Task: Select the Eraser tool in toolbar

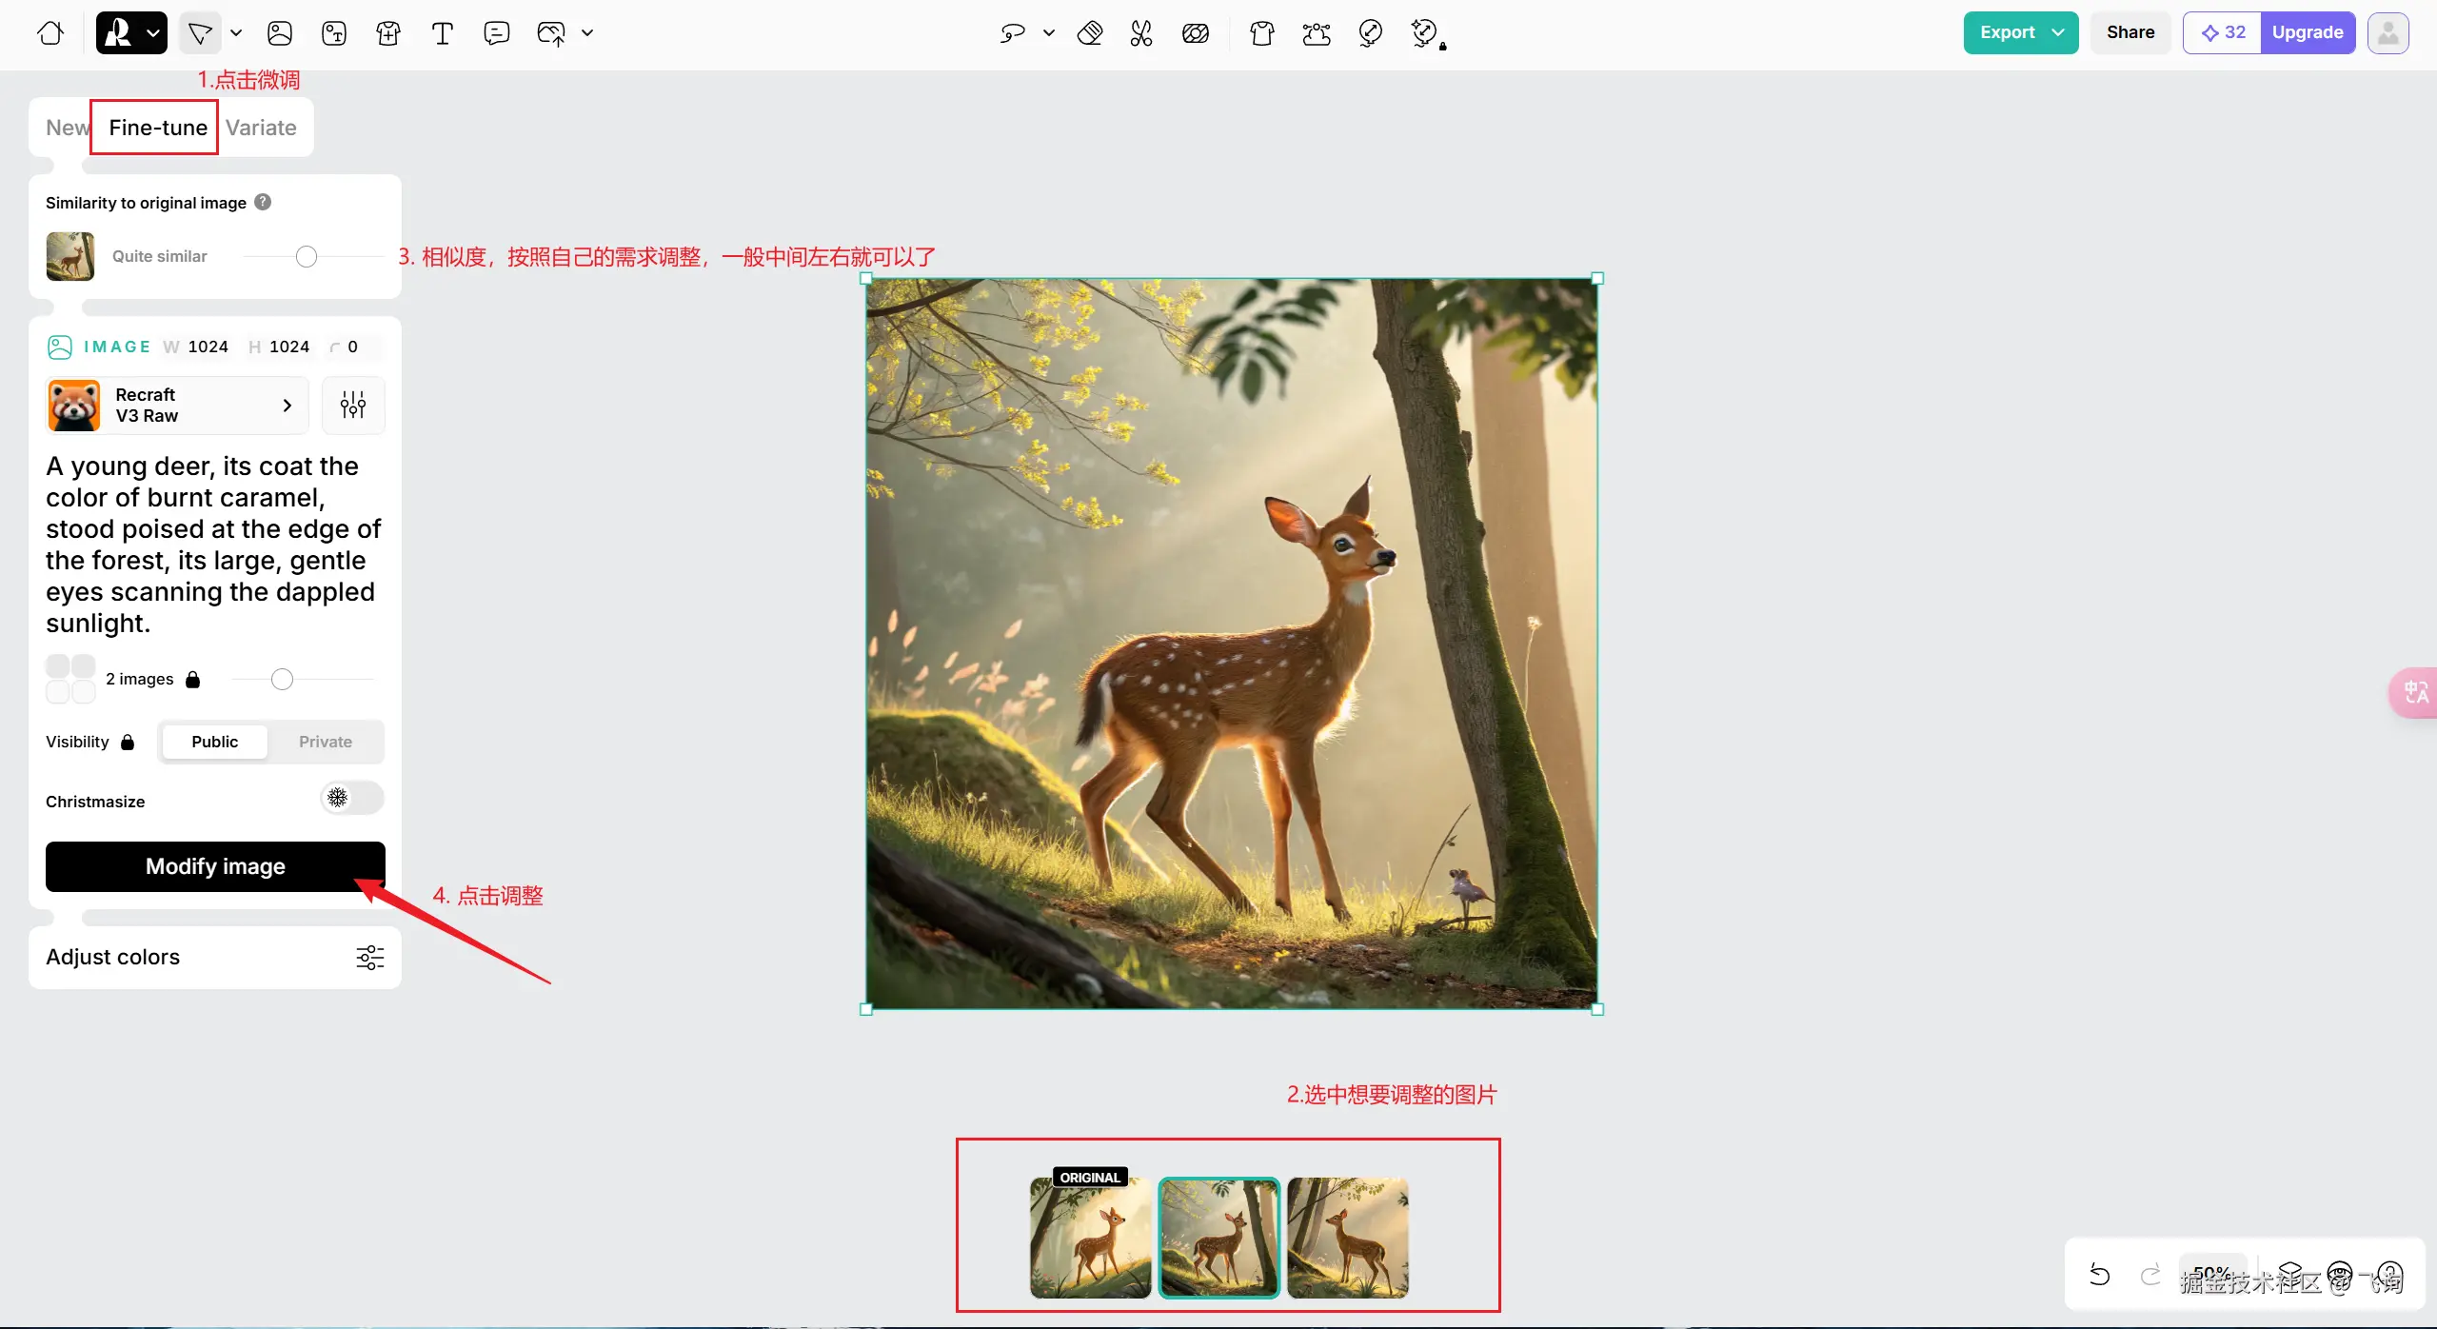Action: 1089,33
